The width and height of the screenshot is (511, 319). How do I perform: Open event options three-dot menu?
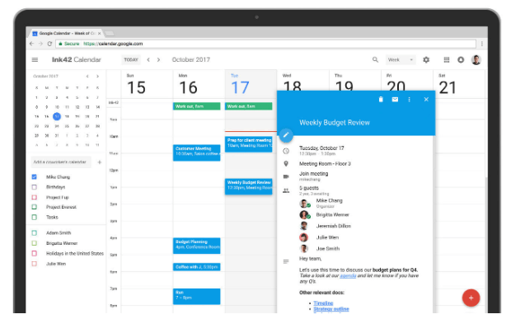click(410, 100)
